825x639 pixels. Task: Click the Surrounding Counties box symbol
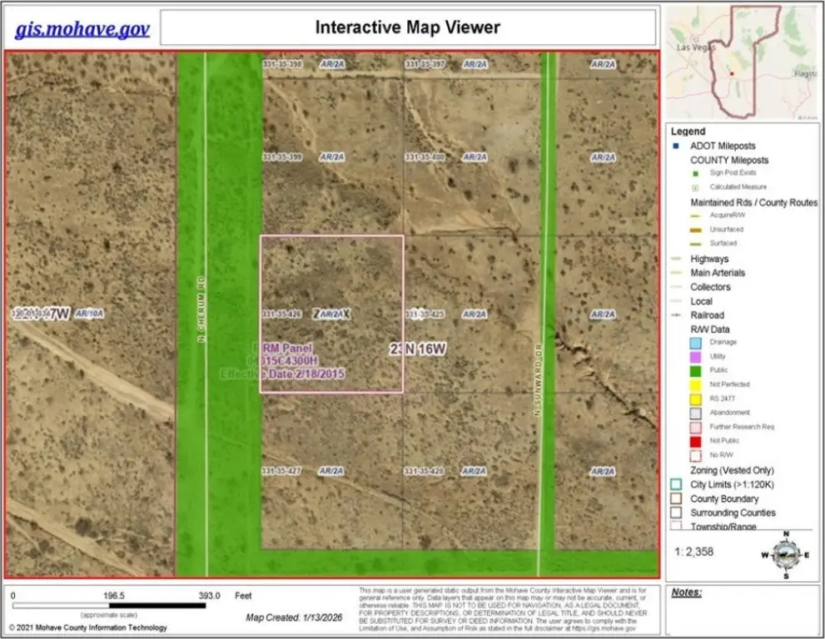point(677,513)
